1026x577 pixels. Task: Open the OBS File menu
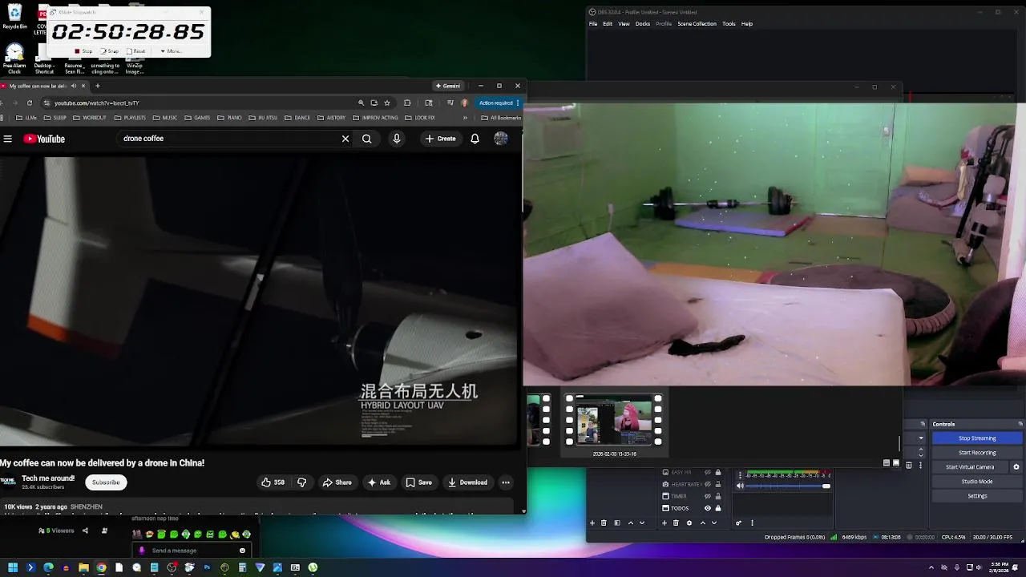(593, 24)
